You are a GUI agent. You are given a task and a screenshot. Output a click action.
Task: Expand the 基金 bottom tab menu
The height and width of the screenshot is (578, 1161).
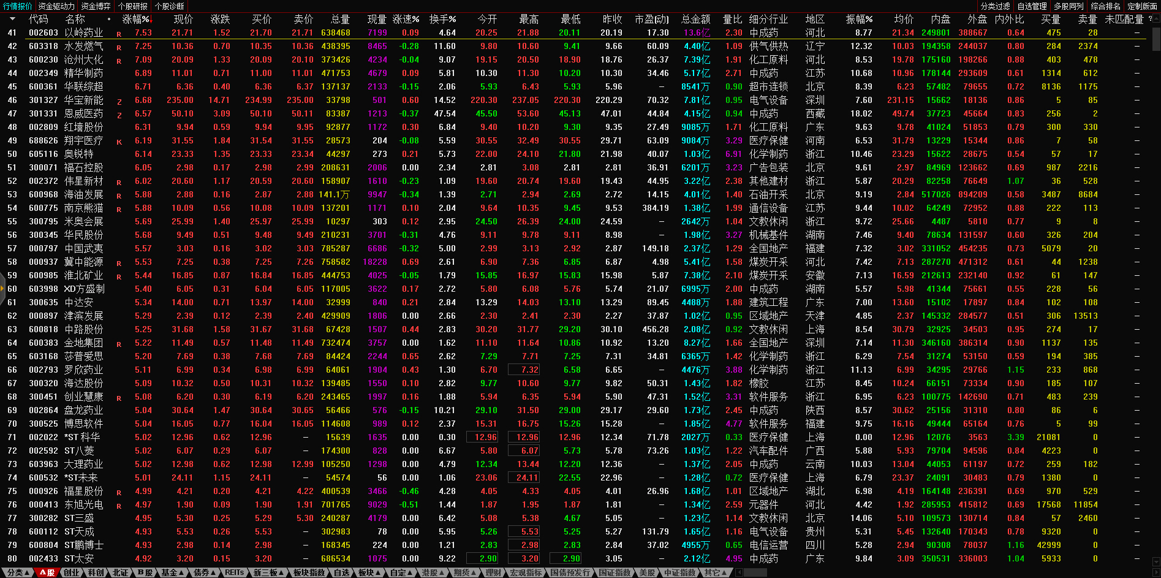[173, 572]
